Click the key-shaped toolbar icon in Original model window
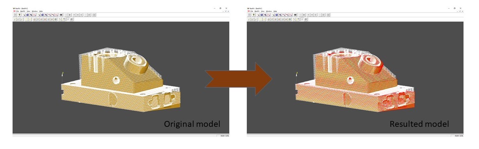This screenshot has height=149, width=479. coord(20,15)
